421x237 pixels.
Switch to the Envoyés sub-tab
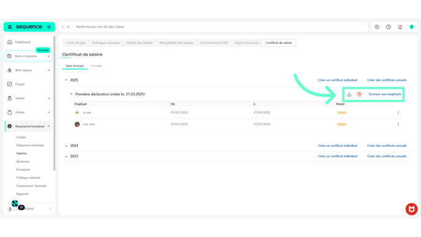(x=97, y=66)
